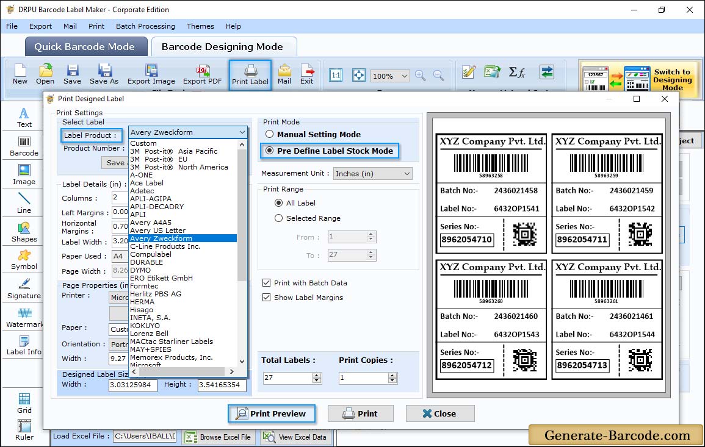Click the Print Copies input field
The height and width of the screenshot is (447, 705).
tap(363, 378)
